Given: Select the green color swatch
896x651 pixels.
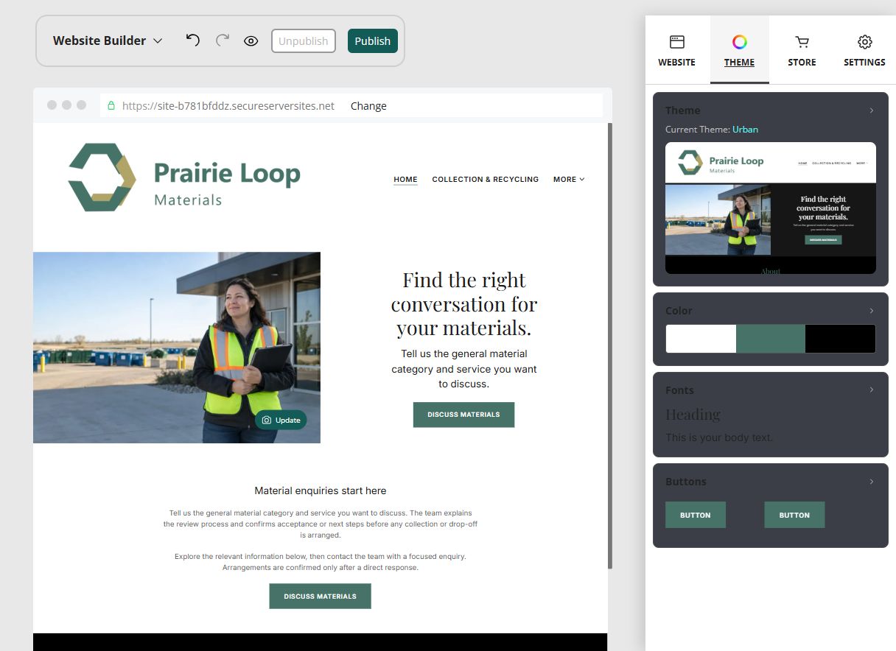Looking at the screenshot, I should point(771,339).
